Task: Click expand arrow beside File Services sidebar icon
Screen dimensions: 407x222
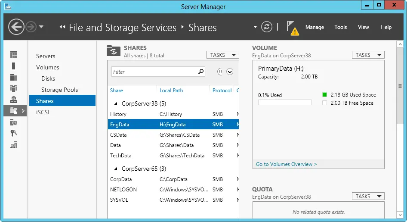Action: click(x=23, y=111)
